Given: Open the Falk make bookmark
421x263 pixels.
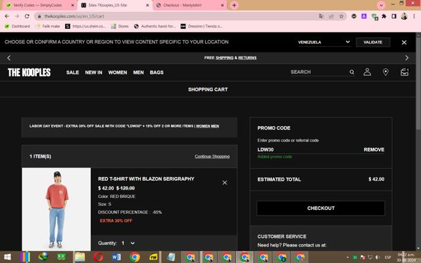Looking at the screenshot, I should coord(48,26).
